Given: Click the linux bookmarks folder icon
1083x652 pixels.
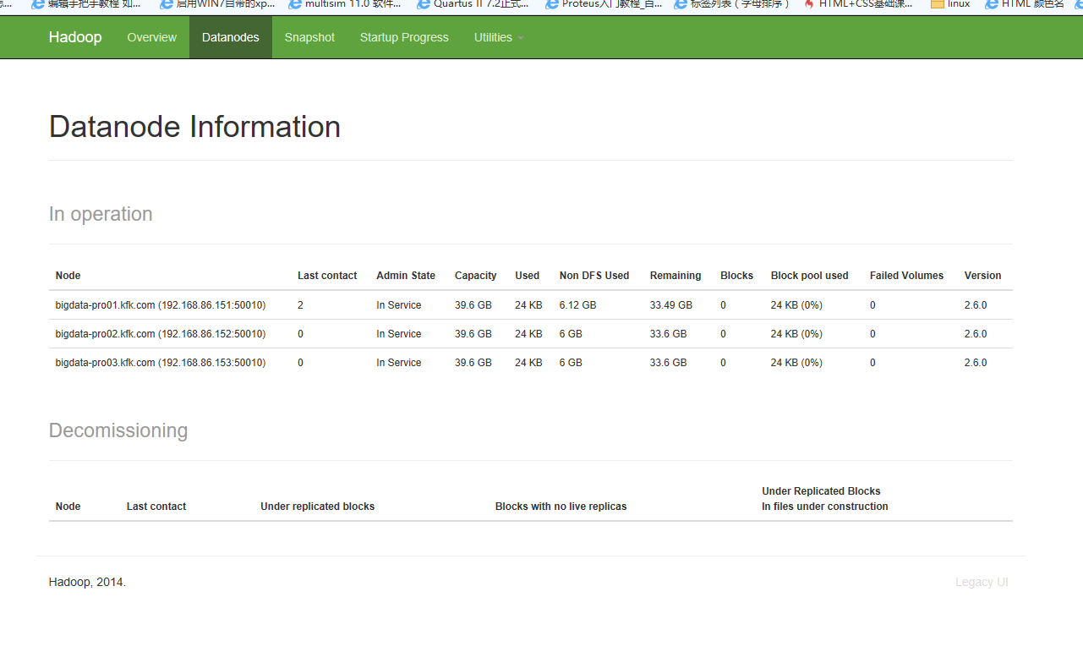Looking at the screenshot, I should pyautogui.click(x=937, y=4).
